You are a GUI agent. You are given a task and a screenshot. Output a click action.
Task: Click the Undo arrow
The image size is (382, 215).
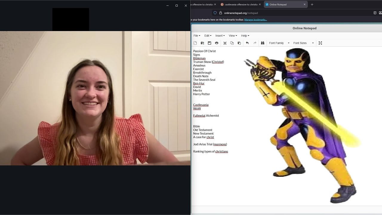point(247,43)
